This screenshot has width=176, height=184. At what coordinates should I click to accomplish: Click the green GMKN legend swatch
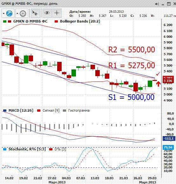click(5, 21)
